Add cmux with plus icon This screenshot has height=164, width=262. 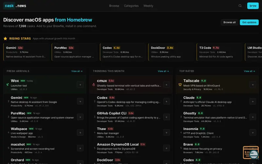click(x=166, y=85)
